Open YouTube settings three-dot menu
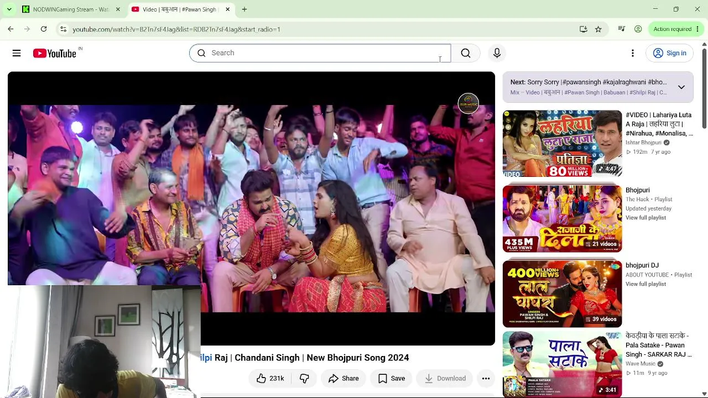Viewport: 708px width, 398px height. click(633, 53)
